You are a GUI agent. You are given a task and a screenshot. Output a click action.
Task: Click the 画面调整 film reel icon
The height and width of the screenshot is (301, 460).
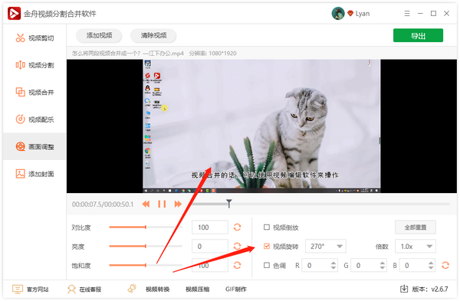tap(20, 146)
